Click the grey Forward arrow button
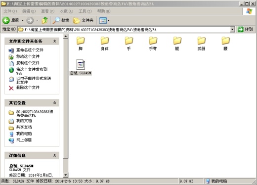Image resolution: width=257 pixels, height=185 pixels. pos(30,20)
